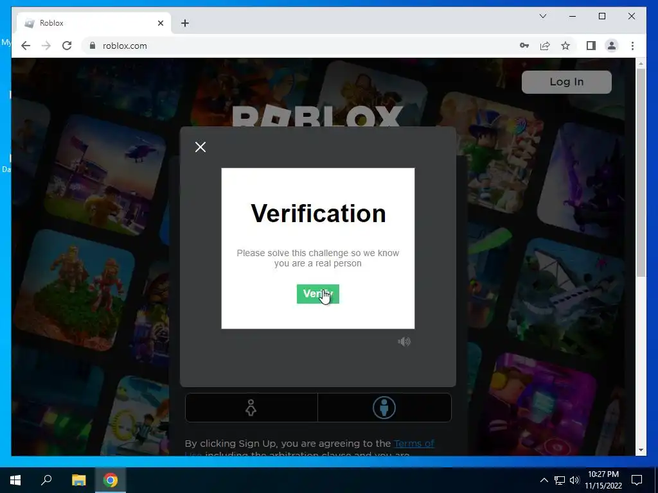Maximize the Chrome window

pos(601,16)
